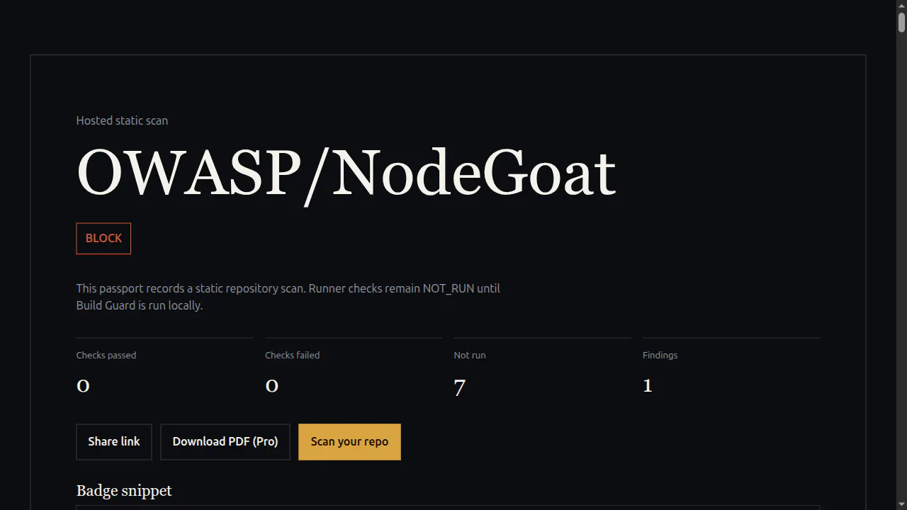Click the Badge snippet heading
Viewport: 907px width, 510px height.
pyautogui.click(x=124, y=491)
